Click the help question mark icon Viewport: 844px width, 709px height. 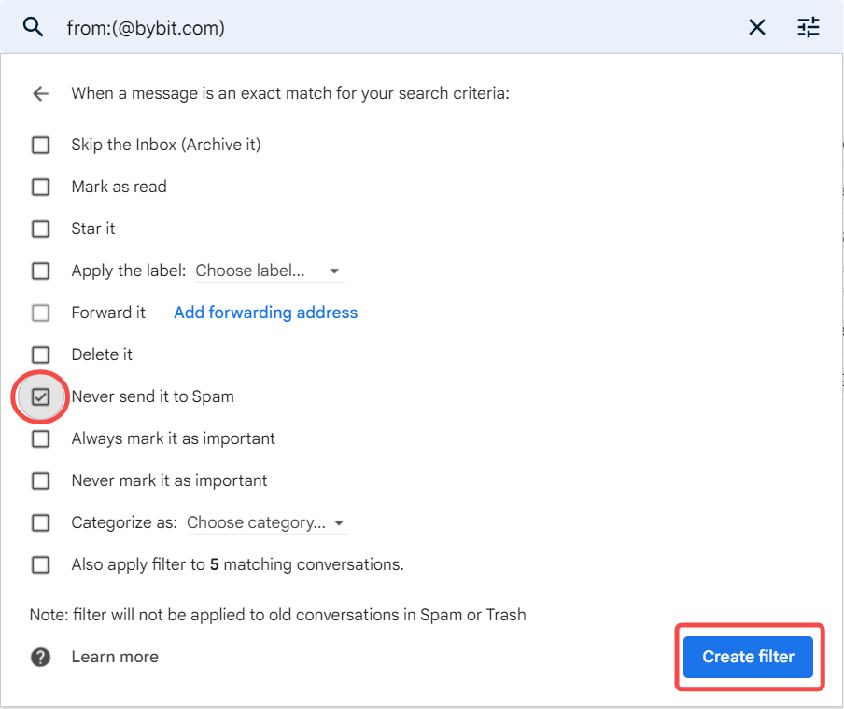click(x=40, y=657)
